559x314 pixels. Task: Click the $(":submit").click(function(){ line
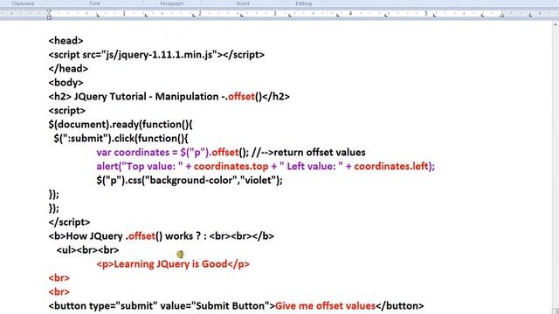click(121, 138)
